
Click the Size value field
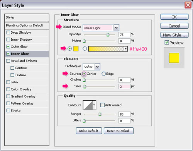point(124,86)
